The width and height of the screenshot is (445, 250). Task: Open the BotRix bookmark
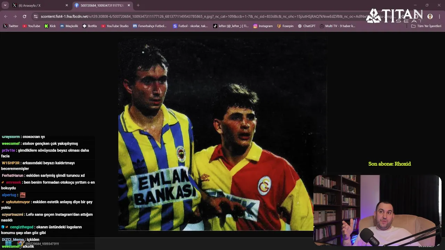click(x=90, y=26)
